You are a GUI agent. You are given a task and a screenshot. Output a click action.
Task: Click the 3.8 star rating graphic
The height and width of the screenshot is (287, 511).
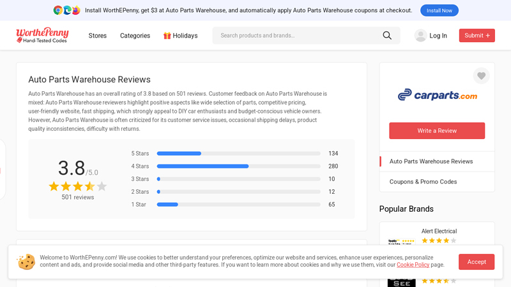pos(78,186)
